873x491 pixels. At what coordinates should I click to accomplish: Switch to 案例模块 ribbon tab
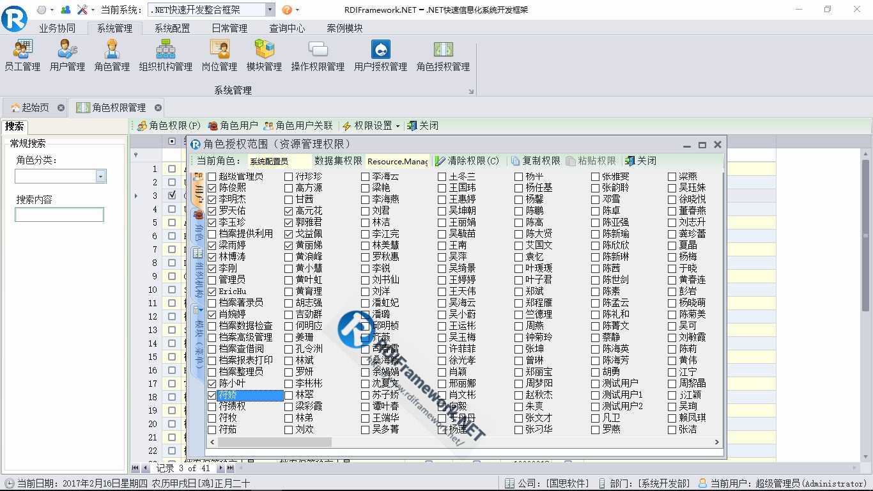pos(344,28)
